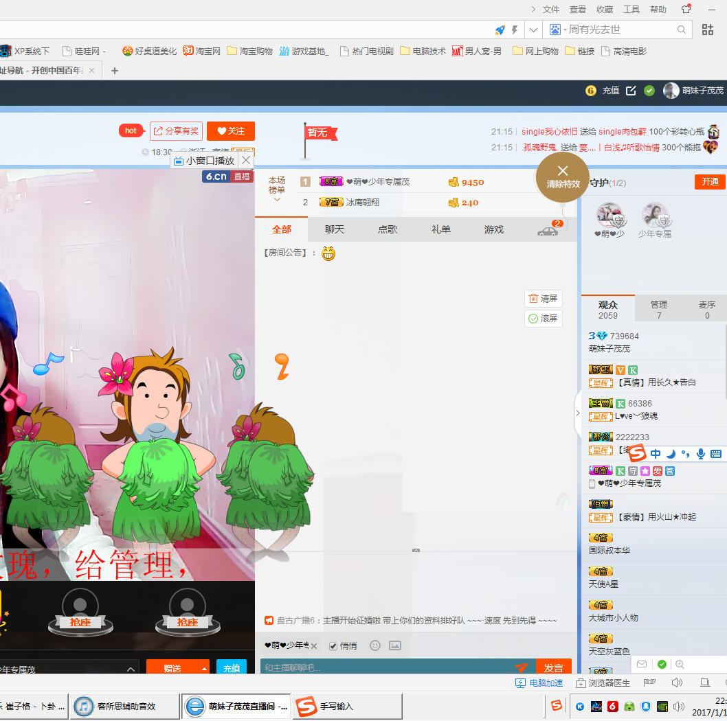Expand the hidden menu chevron before 文件

click(533, 9)
